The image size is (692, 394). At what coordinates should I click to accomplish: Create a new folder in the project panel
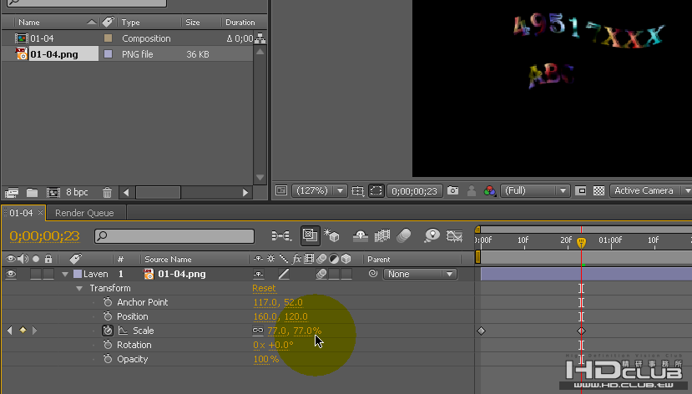coord(32,192)
